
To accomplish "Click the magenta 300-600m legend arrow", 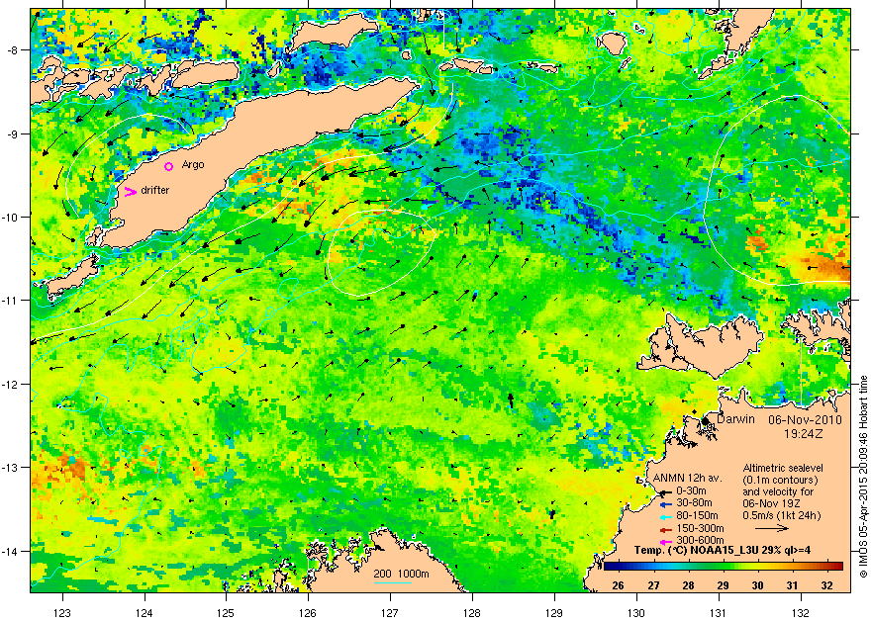I will 664,541.
